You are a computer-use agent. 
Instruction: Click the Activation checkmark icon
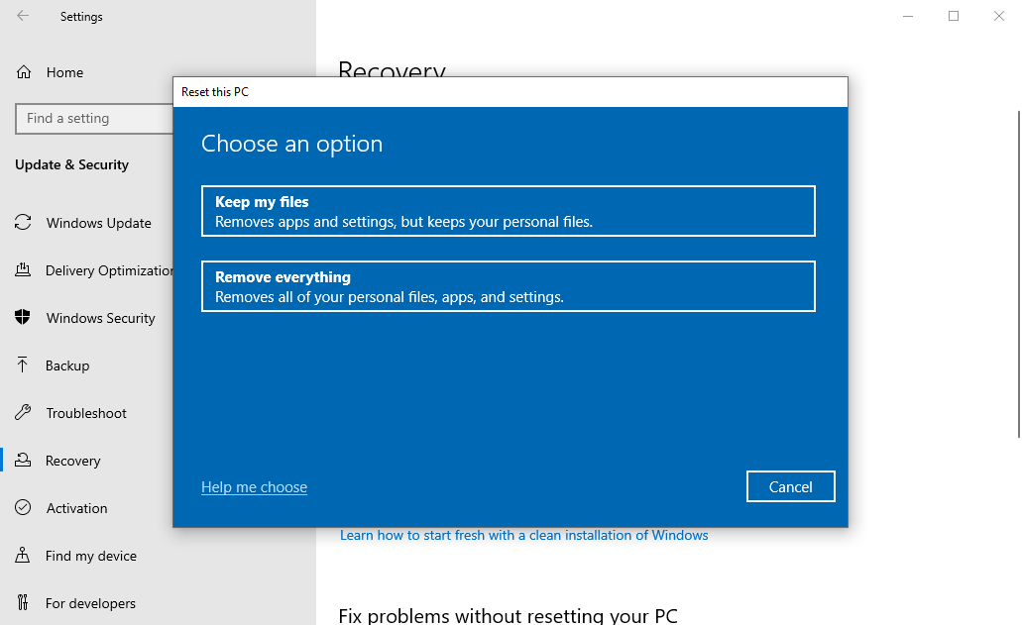pyautogui.click(x=23, y=508)
